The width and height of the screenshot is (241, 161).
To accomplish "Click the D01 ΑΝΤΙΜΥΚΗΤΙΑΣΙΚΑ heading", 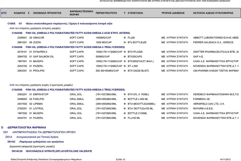I will (x=39, y=132).
